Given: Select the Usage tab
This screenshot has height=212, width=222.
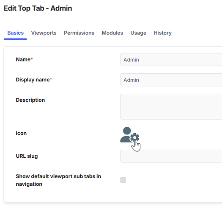Looking at the screenshot, I should (138, 33).
